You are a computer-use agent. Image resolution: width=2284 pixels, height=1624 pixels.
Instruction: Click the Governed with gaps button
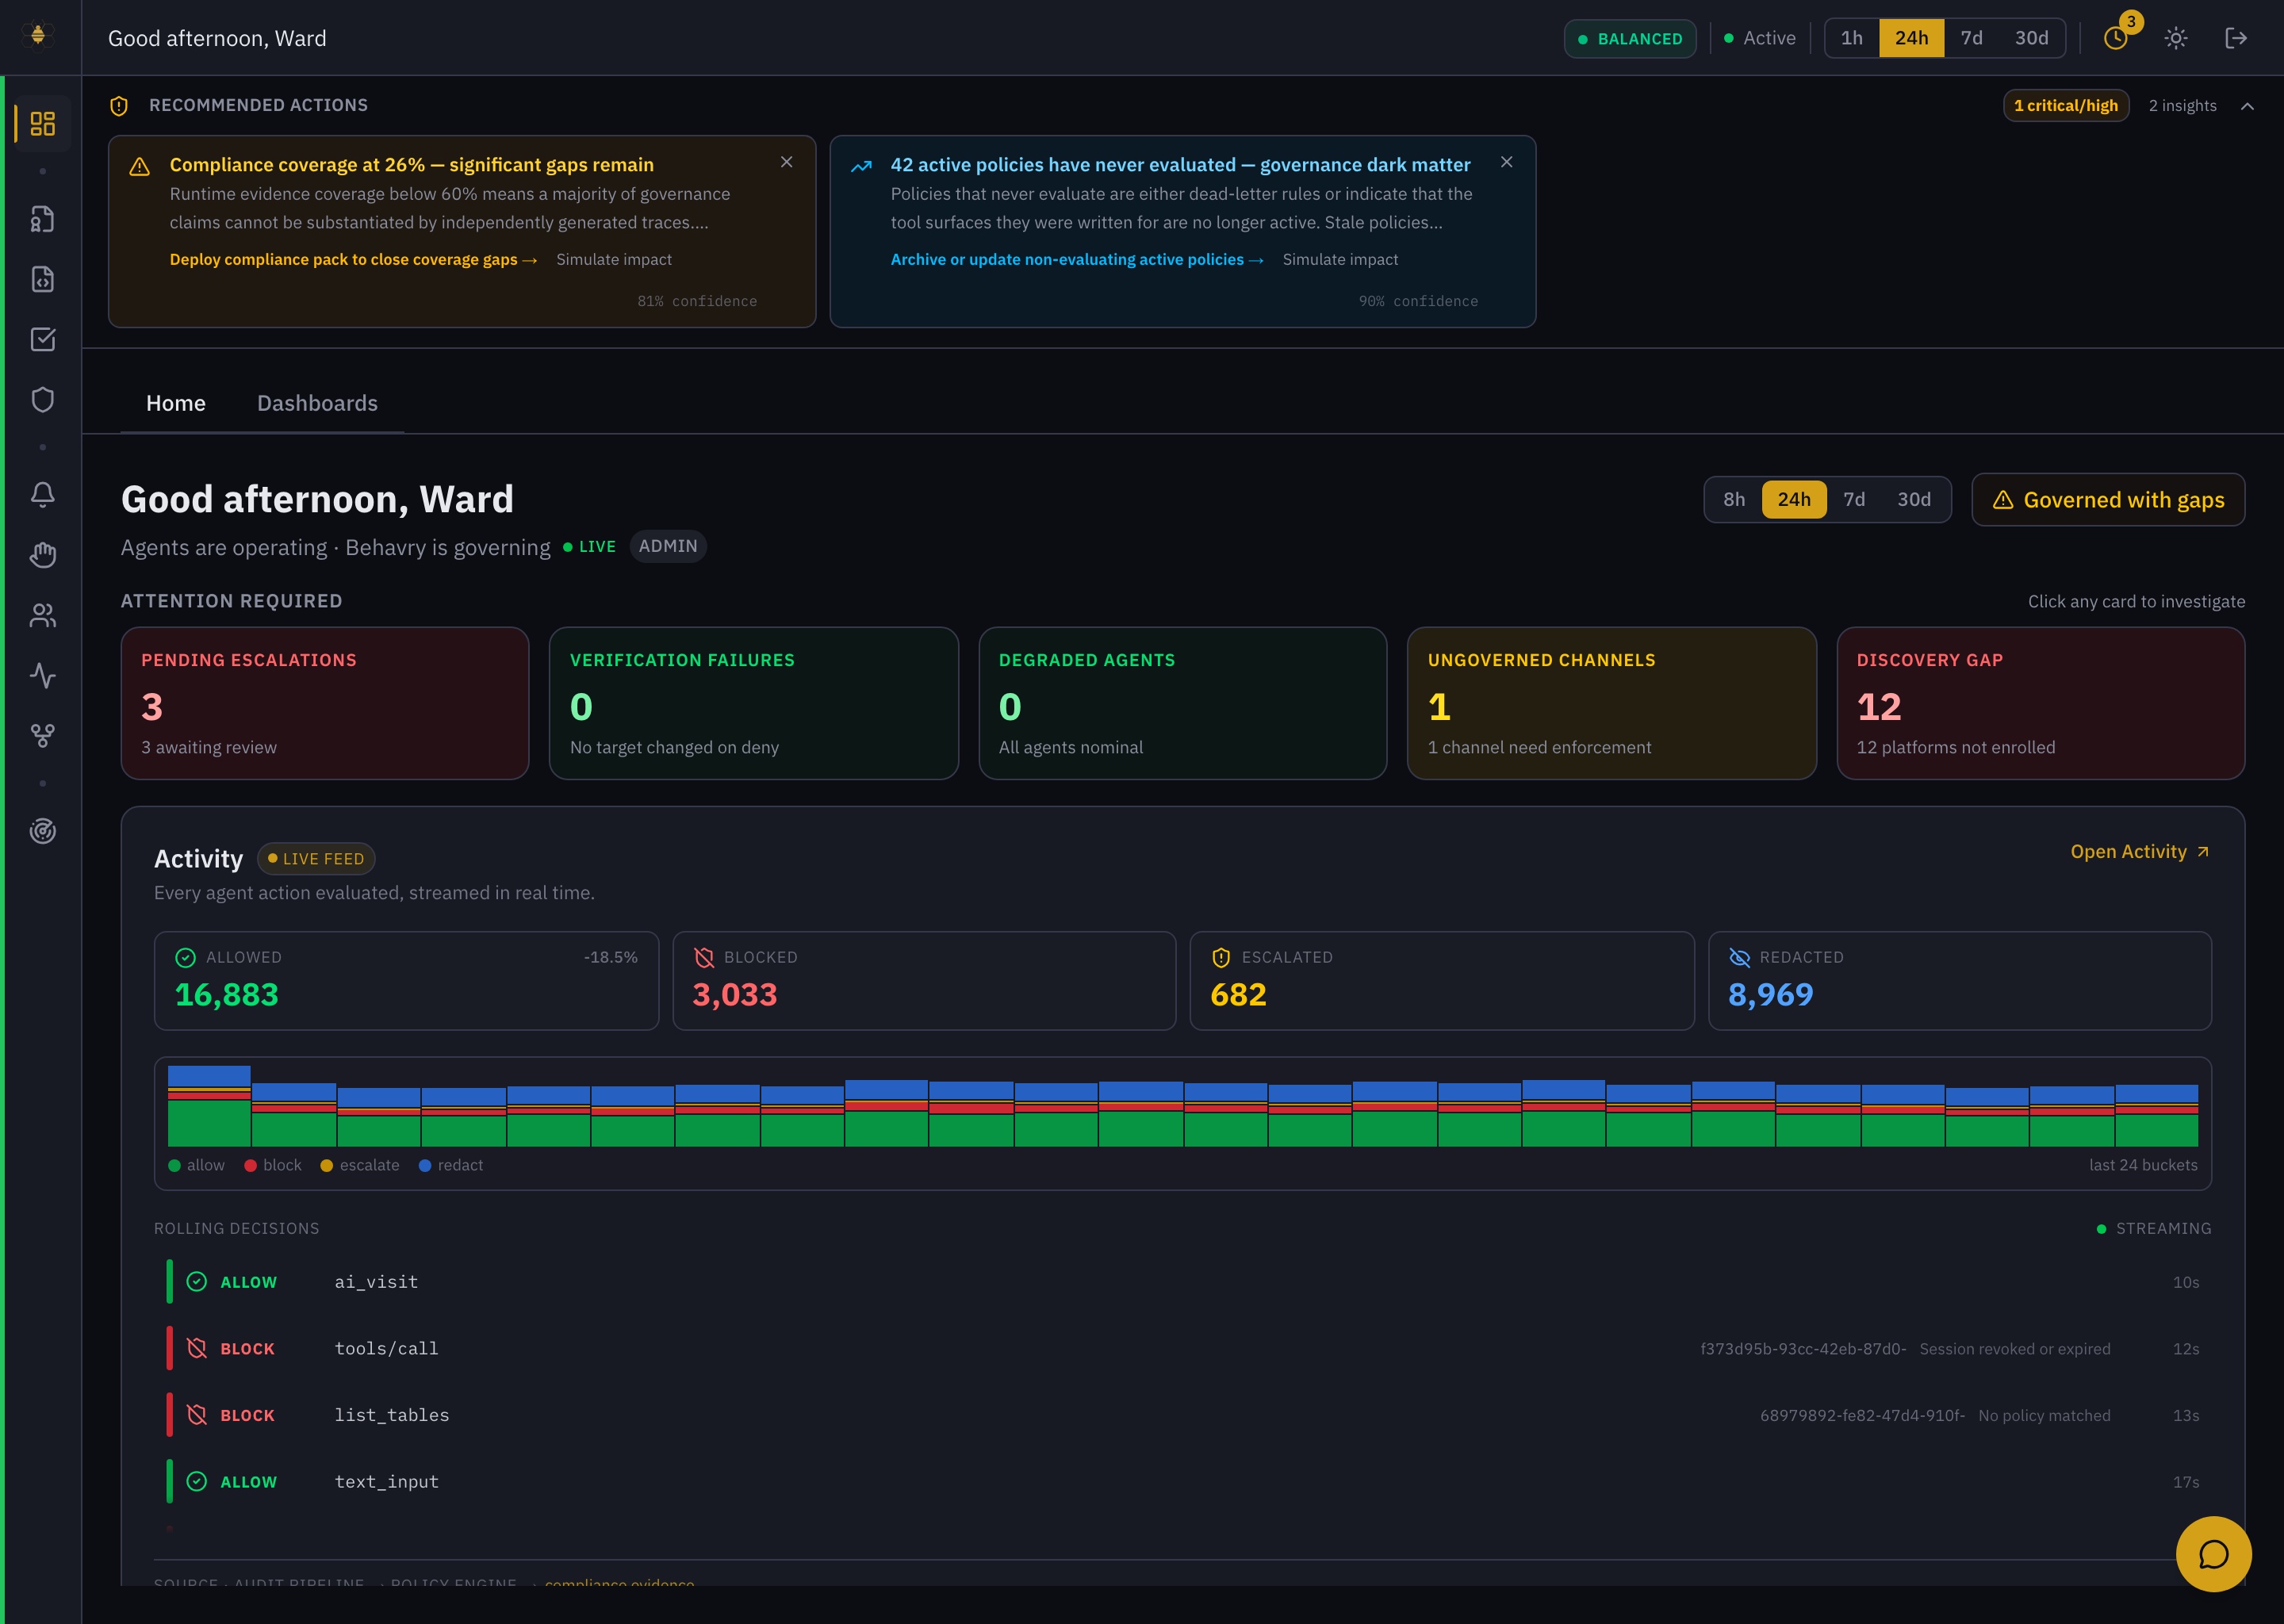(2108, 499)
